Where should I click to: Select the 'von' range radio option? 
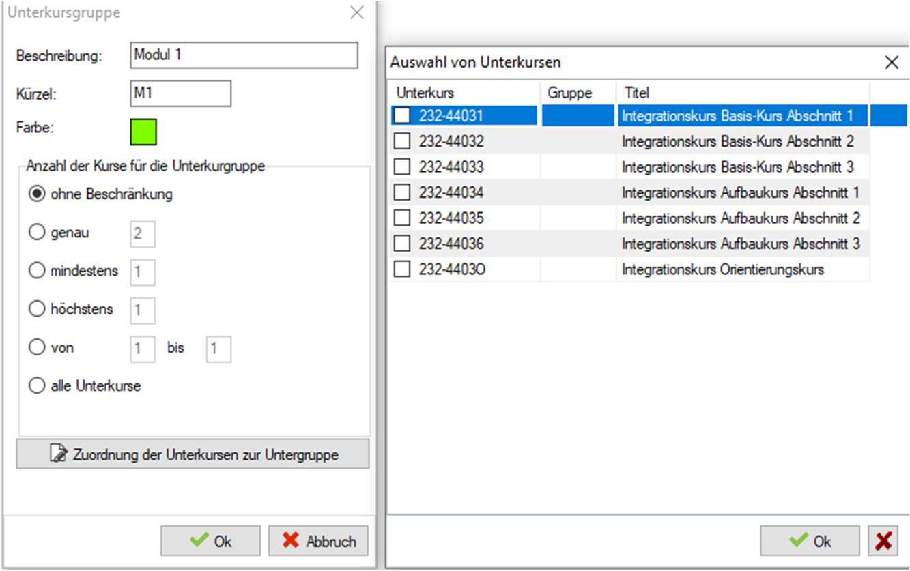51,347
